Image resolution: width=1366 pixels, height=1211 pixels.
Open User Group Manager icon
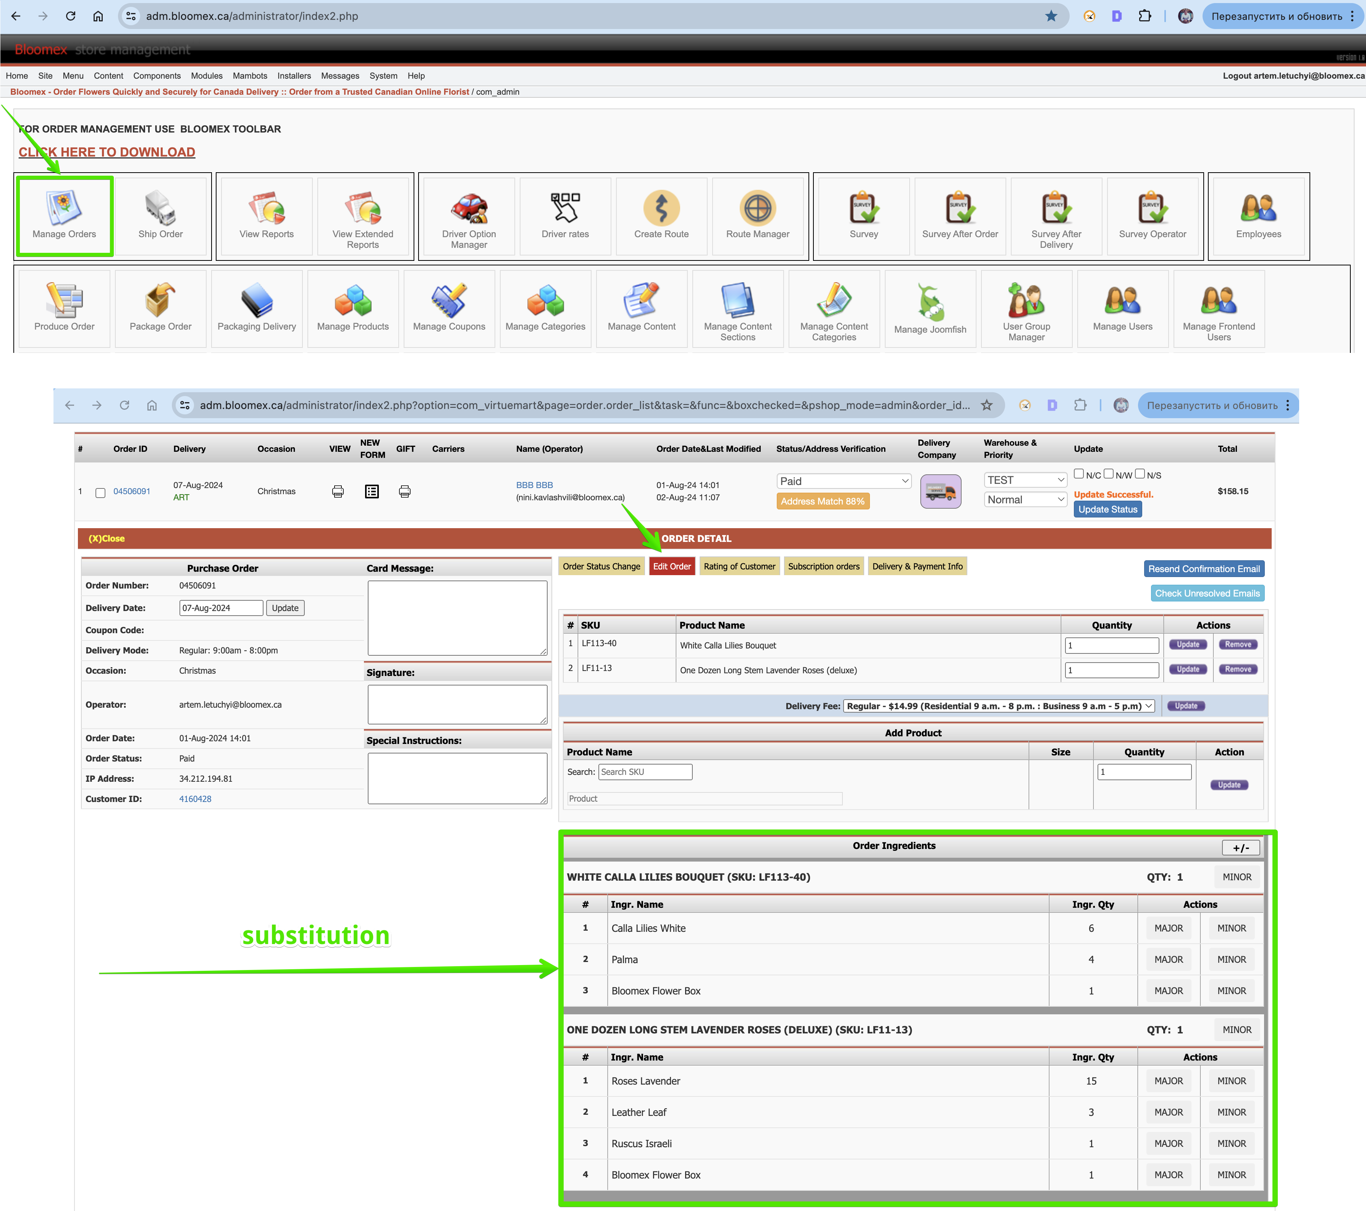click(x=1027, y=308)
